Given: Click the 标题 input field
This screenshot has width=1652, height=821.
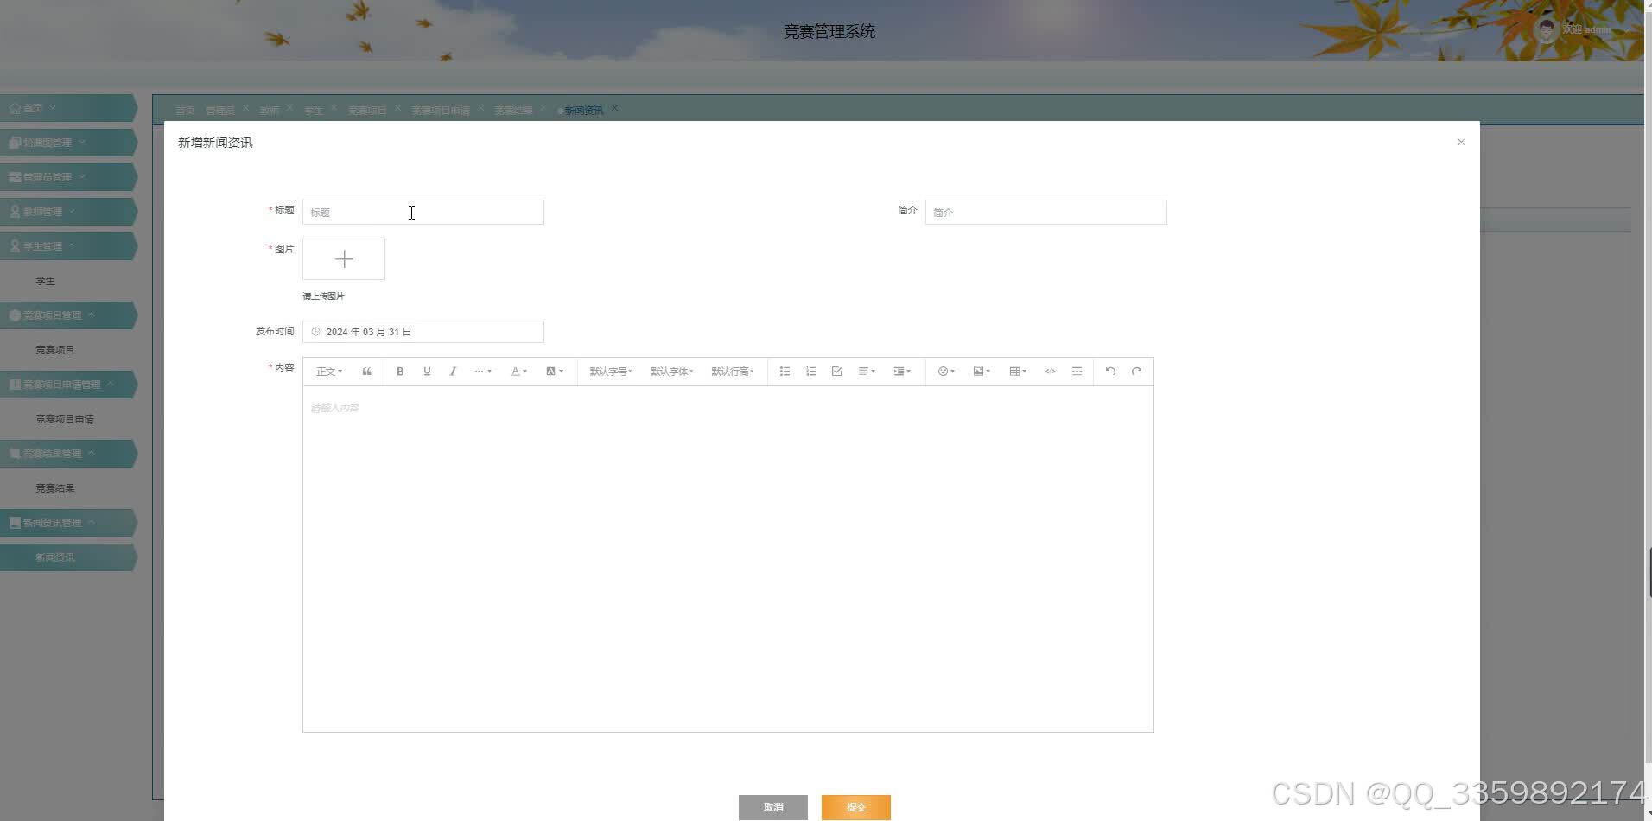Looking at the screenshot, I should click(423, 213).
